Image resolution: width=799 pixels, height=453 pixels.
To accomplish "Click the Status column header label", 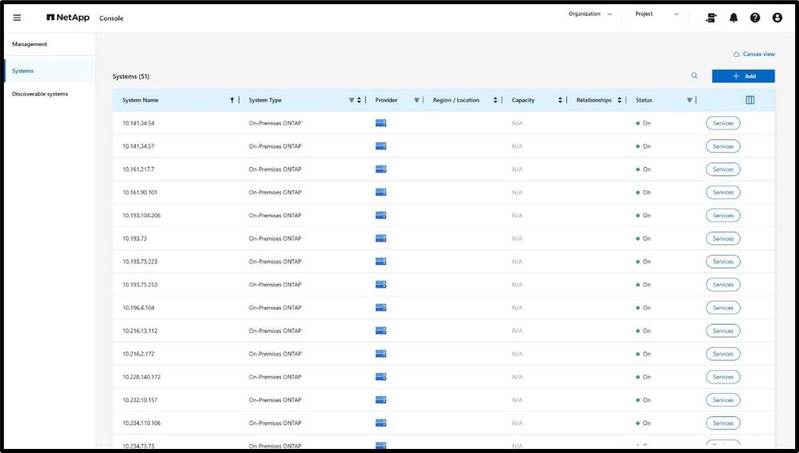I will [x=644, y=101].
